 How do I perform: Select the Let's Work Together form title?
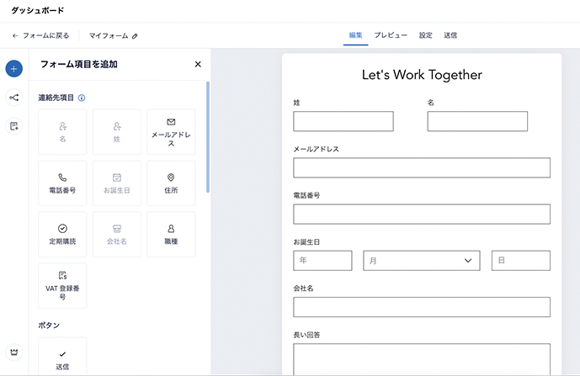tap(422, 75)
